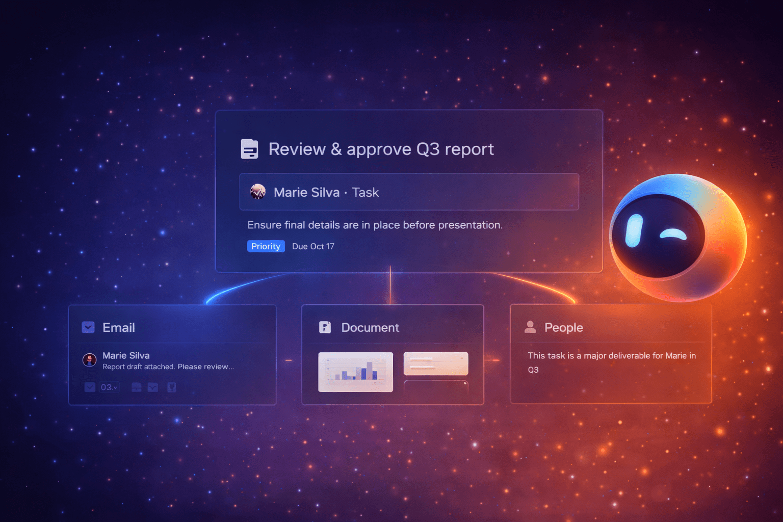This screenshot has width=783, height=522.
Task: Click Marie Silva's avatar in the Email card
Action: tap(90, 360)
